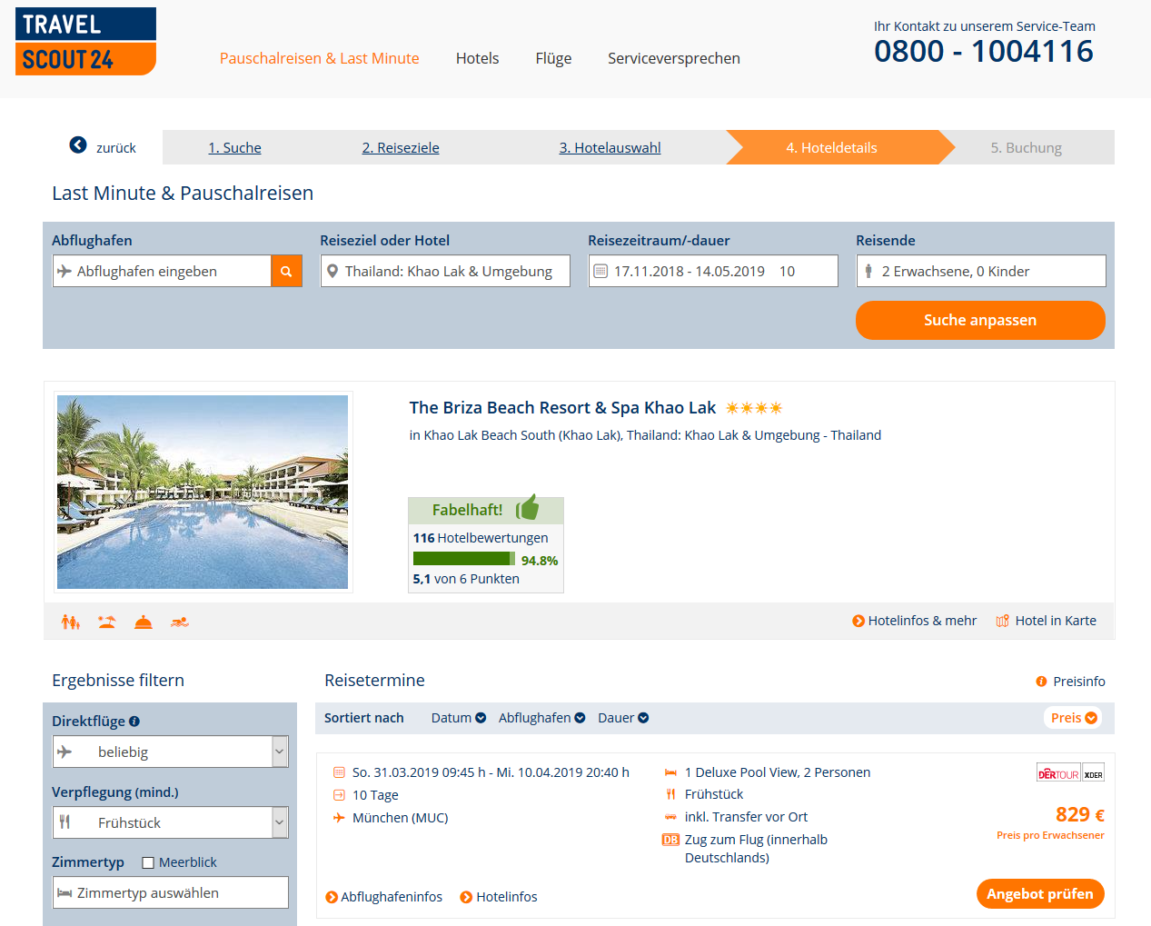
Task: Open the Verpflegung Frühstück dropdown
Action: pyautogui.click(x=171, y=822)
